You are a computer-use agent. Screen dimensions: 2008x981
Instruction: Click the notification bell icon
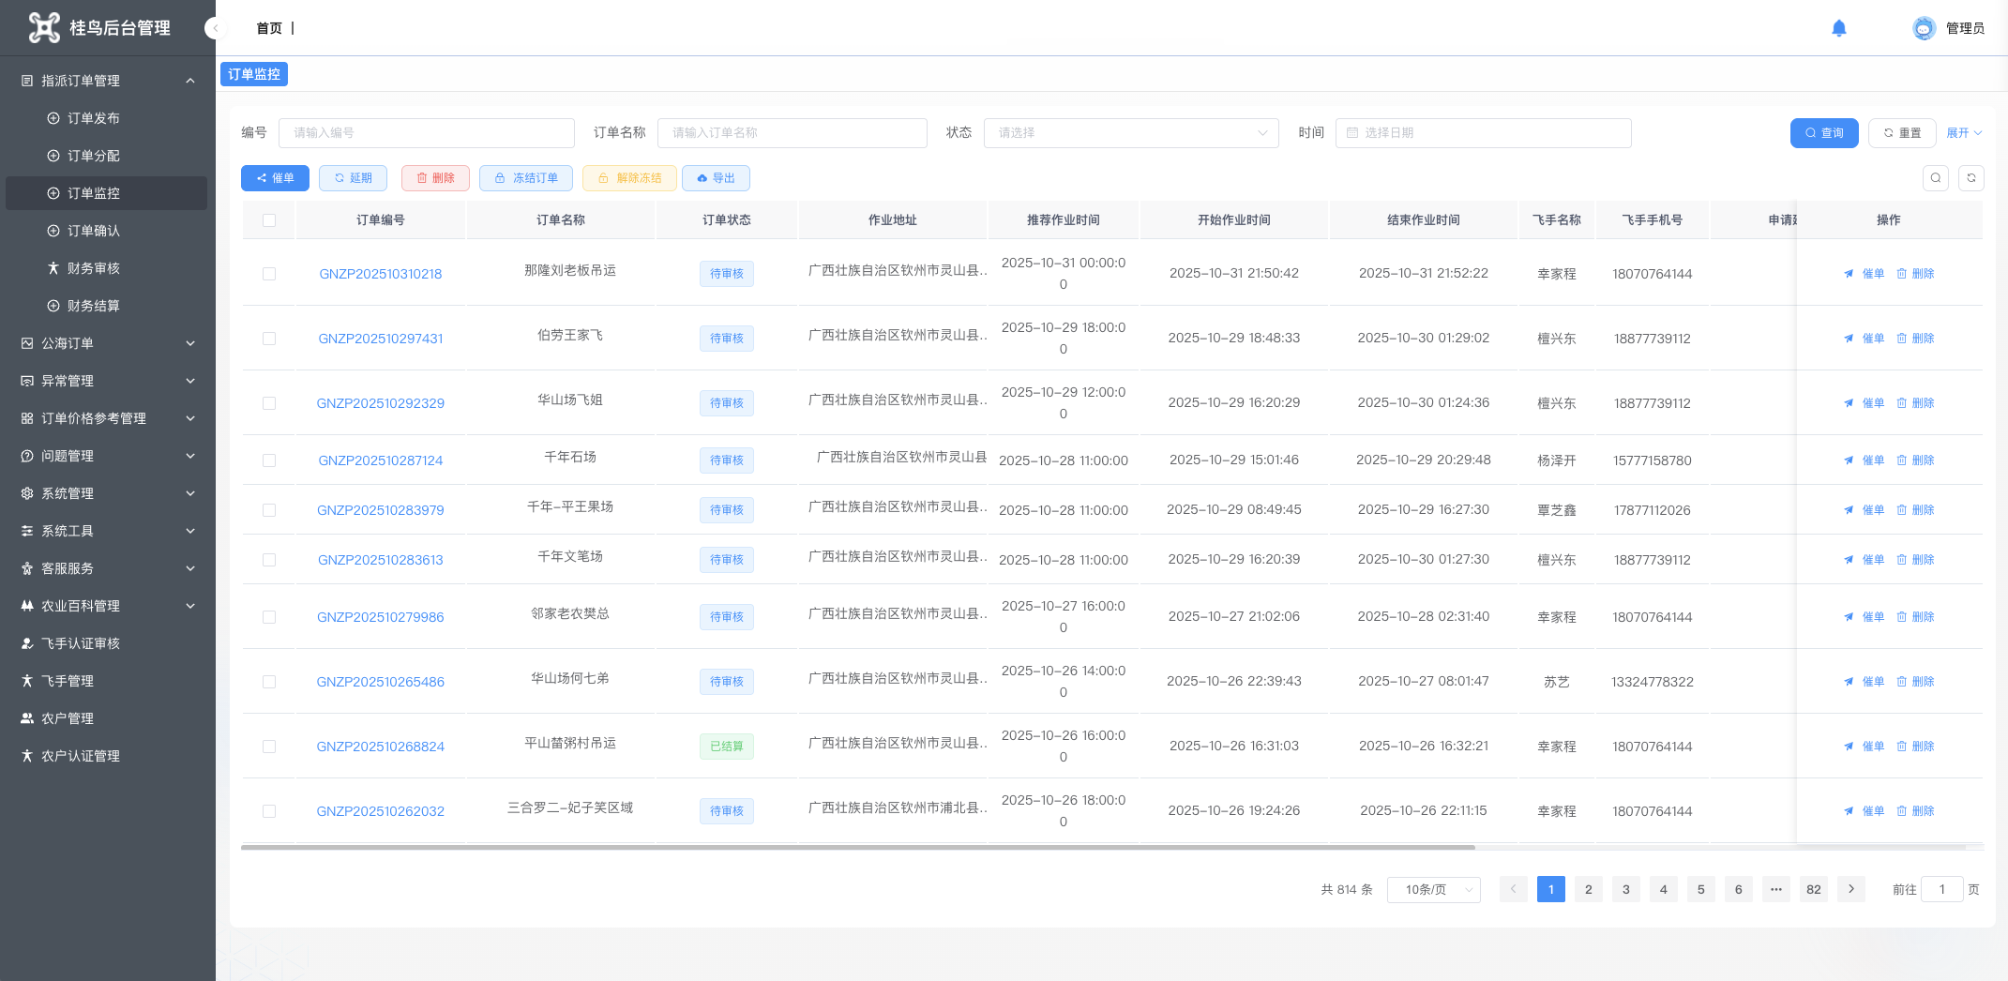(x=1838, y=28)
